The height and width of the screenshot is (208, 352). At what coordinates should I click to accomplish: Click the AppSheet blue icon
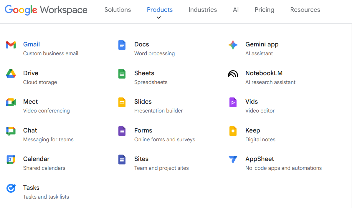pos(233,160)
